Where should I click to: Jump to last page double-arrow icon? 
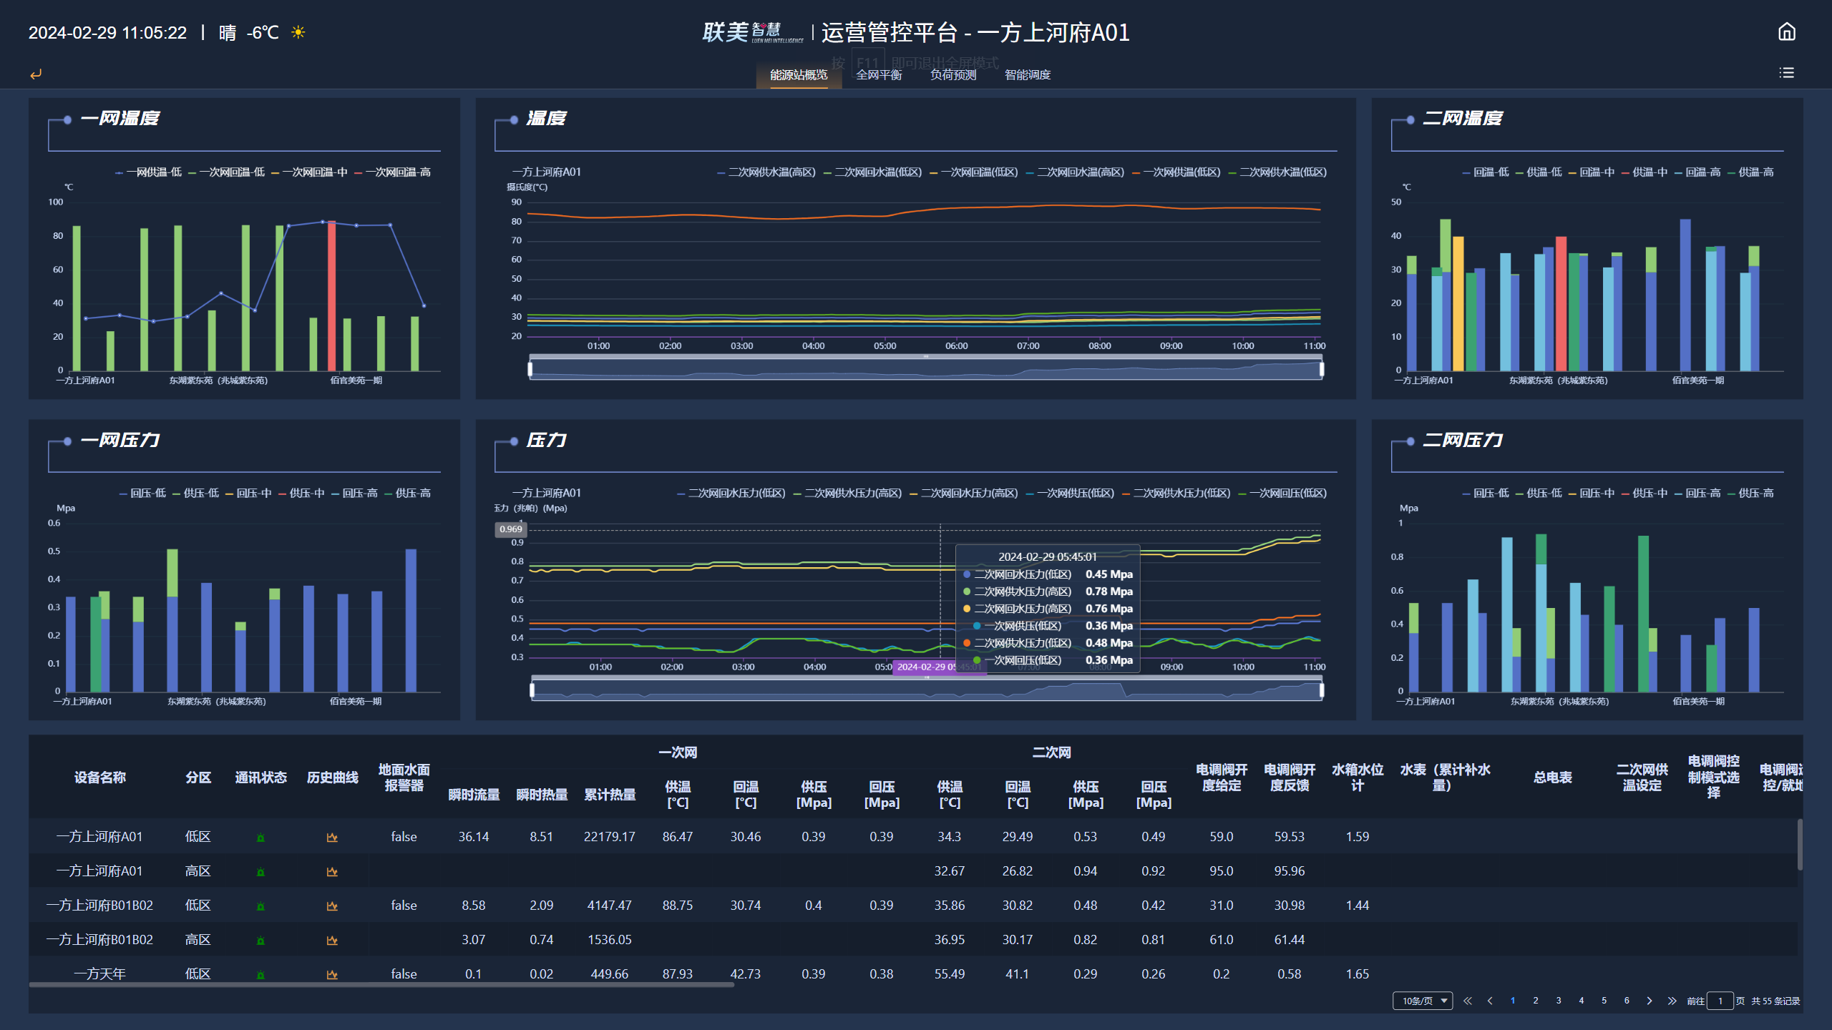point(1672,1001)
